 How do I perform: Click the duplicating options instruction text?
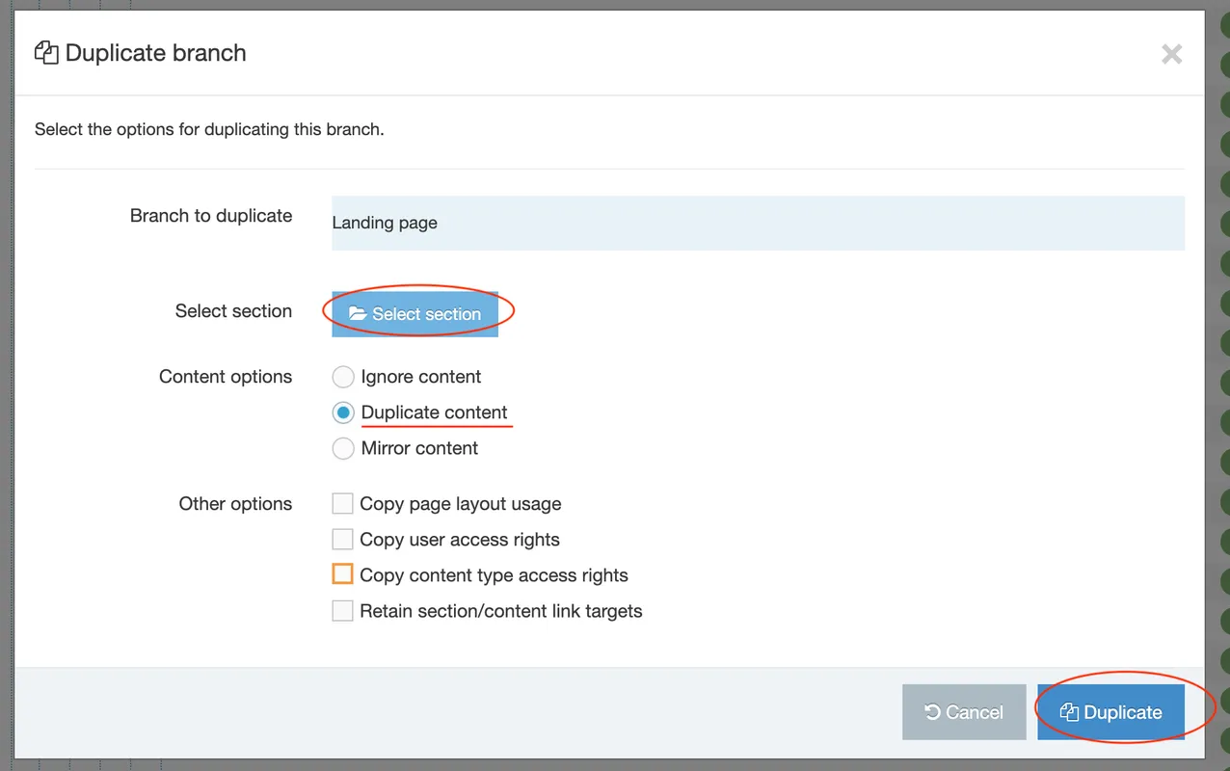click(x=209, y=129)
